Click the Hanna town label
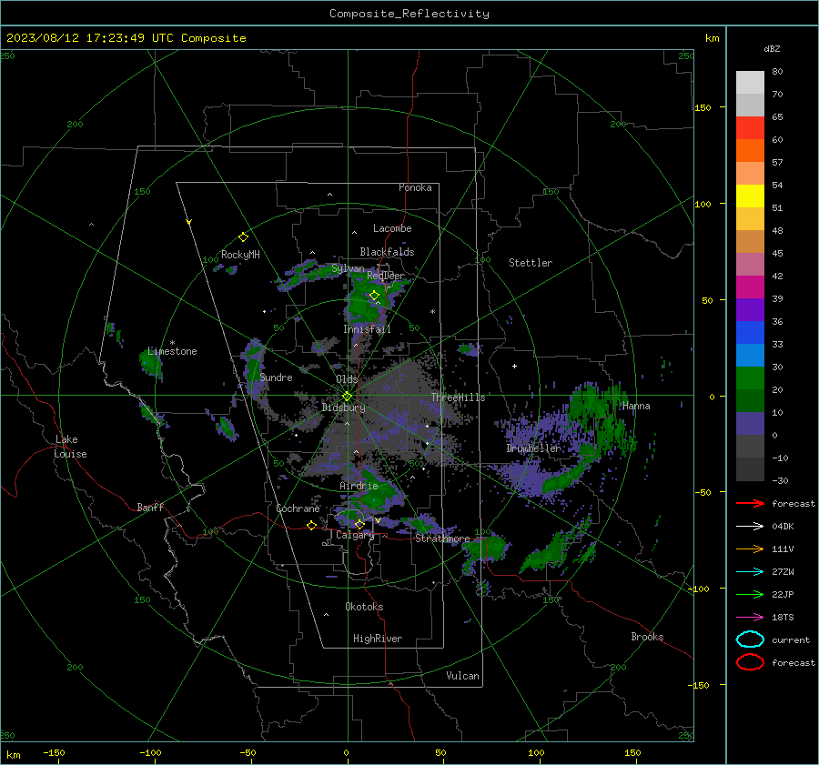 [636, 406]
